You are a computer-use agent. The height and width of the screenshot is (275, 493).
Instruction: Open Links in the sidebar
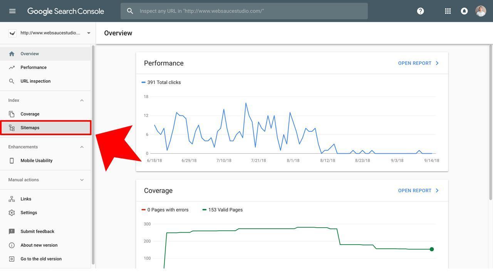coord(45,199)
